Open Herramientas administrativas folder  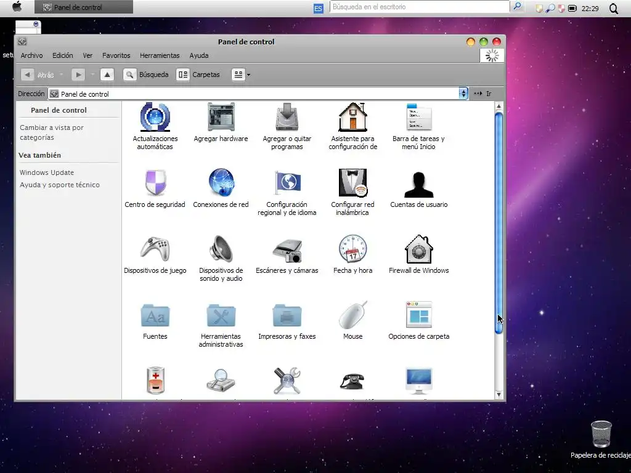click(221, 315)
